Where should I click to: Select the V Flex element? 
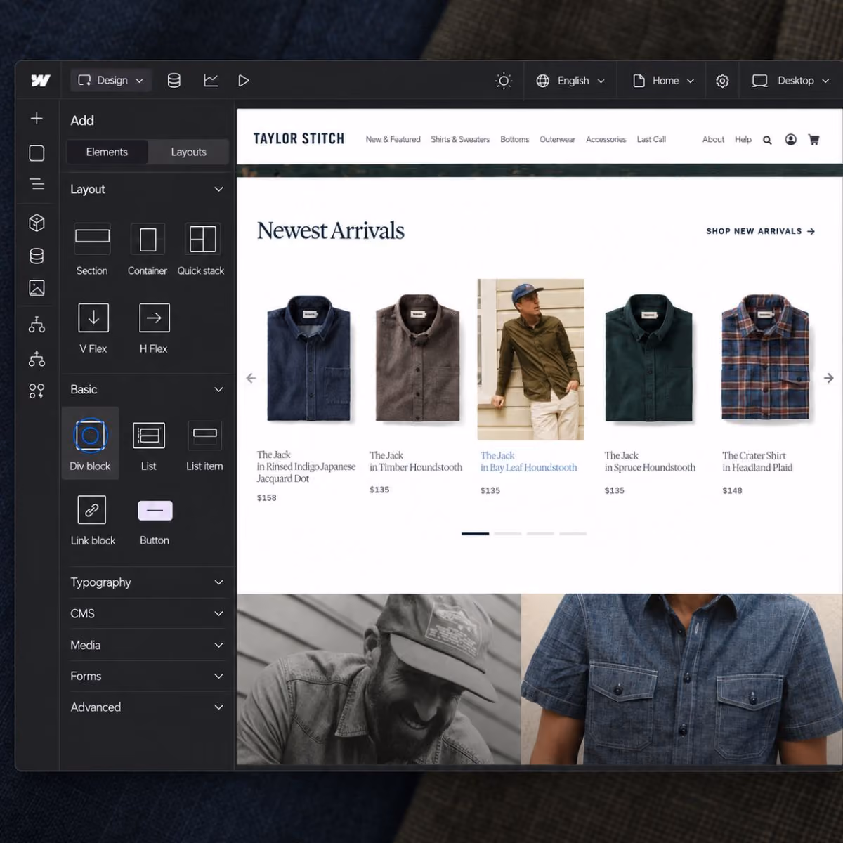point(93,329)
